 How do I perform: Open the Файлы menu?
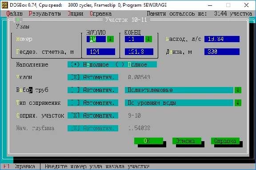pos(14,13)
